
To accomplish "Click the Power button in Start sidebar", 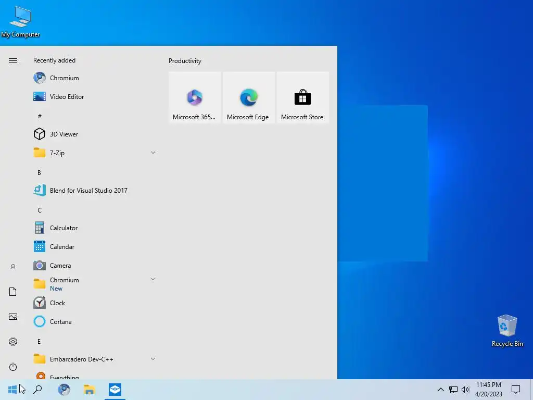I will point(13,367).
